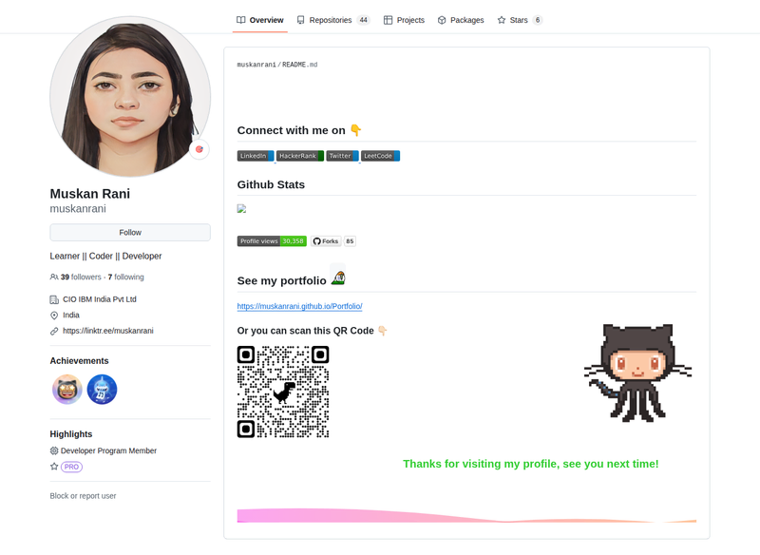The width and height of the screenshot is (760, 555).
Task: Click the forks count 85
Action: pyautogui.click(x=350, y=240)
